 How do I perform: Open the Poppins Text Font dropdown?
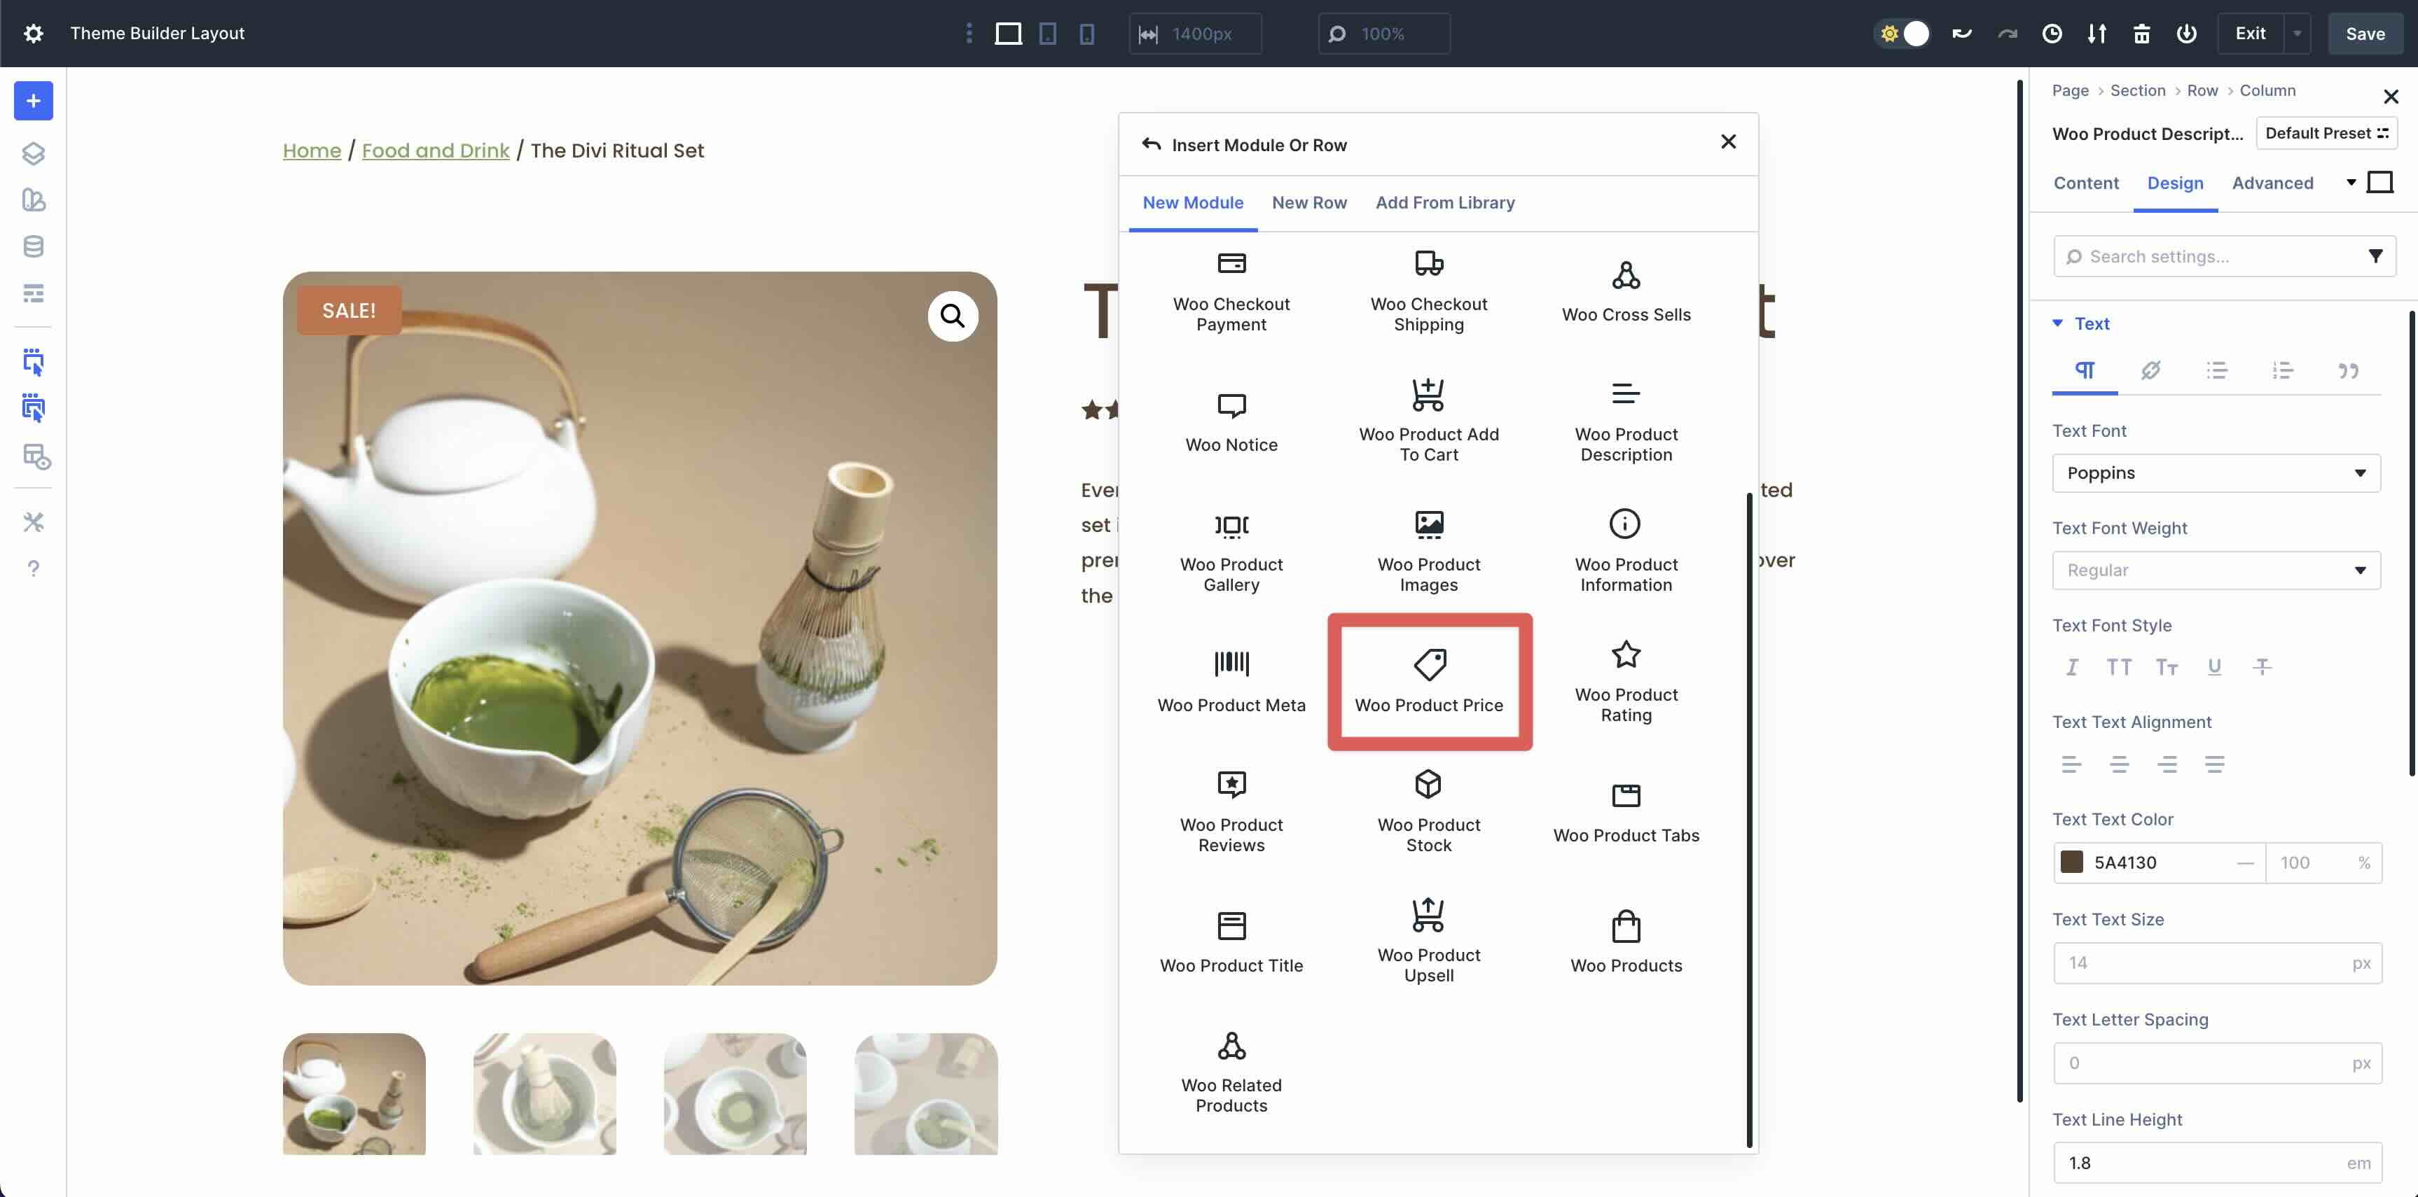coord(2216,472)
